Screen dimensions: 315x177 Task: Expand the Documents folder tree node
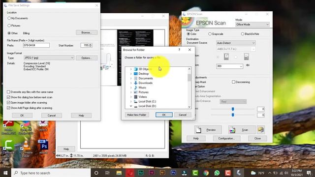(x=131, y=78)
